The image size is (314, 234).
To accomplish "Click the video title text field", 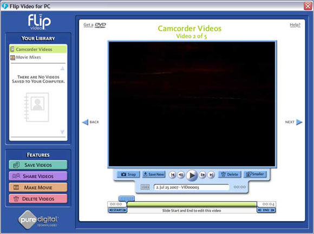I will pos(191,187).
